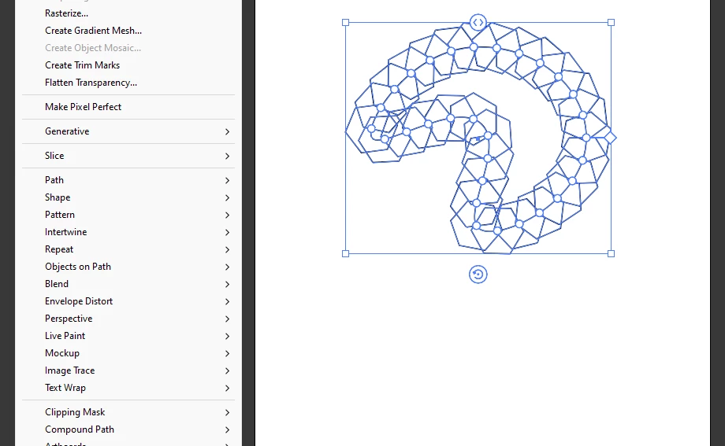The height and width of the screenshot is (446, 725).
Task: Open the Blend submenu
Action: point(128,284)
